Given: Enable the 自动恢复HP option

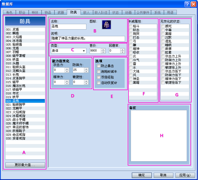Looking at the screenshot, I should 98,83.
